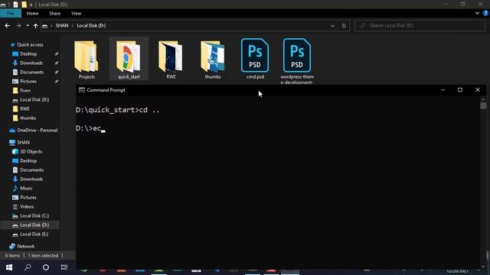
Task: Select Local Disk (D:) under SHAN
Action: tap(34, 225)
